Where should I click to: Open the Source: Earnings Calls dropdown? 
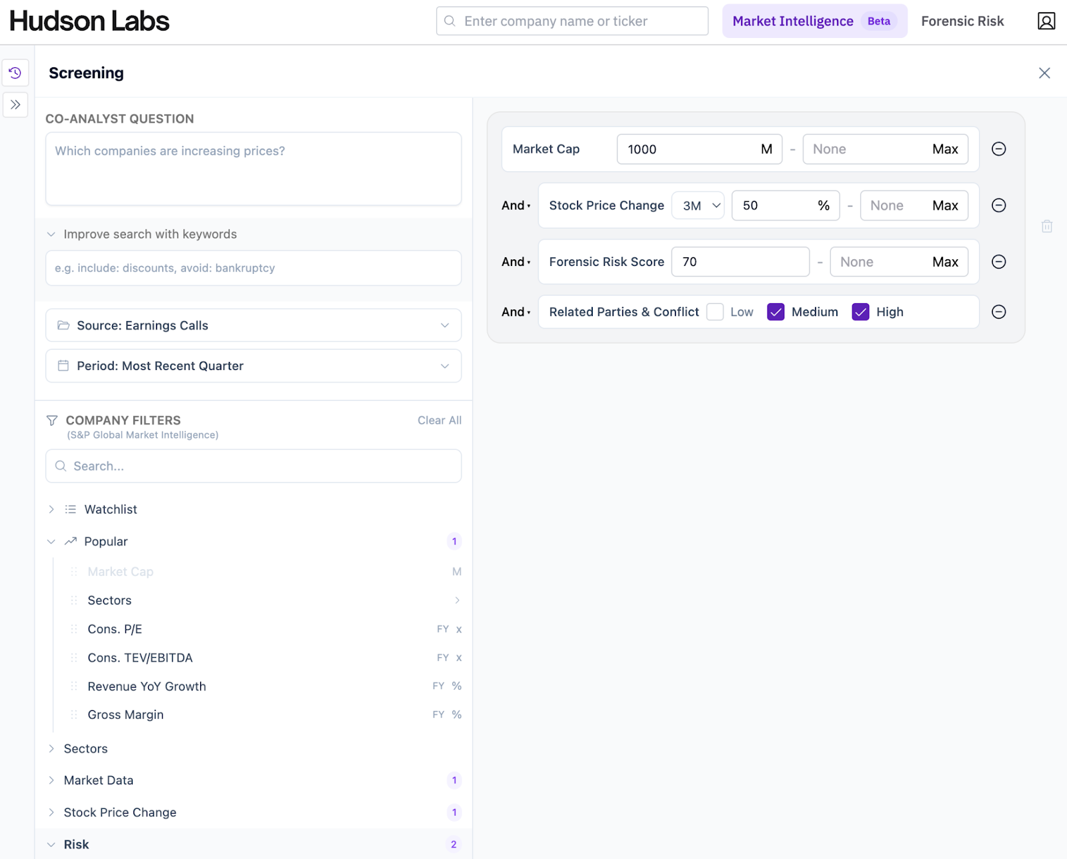(253, 325)
